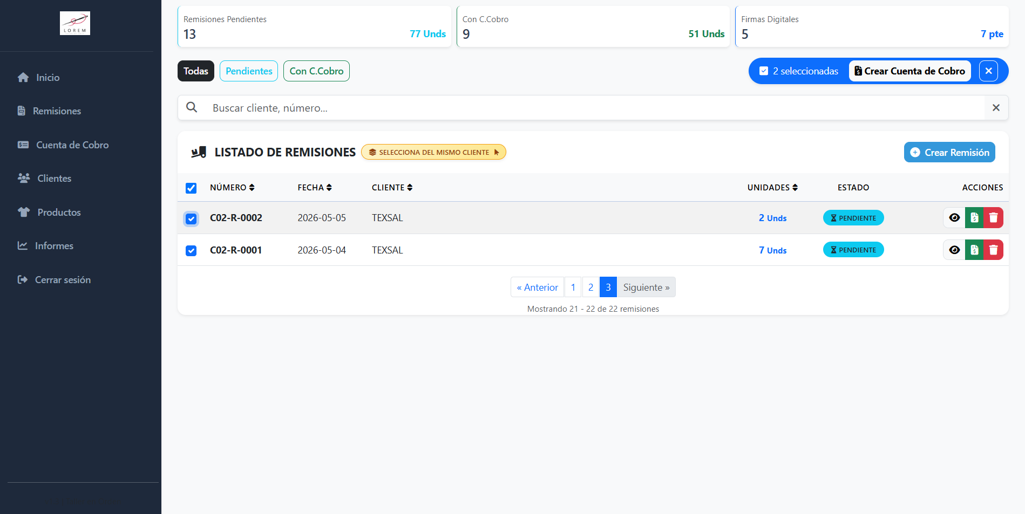This screenshot has width=1025, height=514.
Task: Select the Todas filter tab
Action: click(196, 71)
